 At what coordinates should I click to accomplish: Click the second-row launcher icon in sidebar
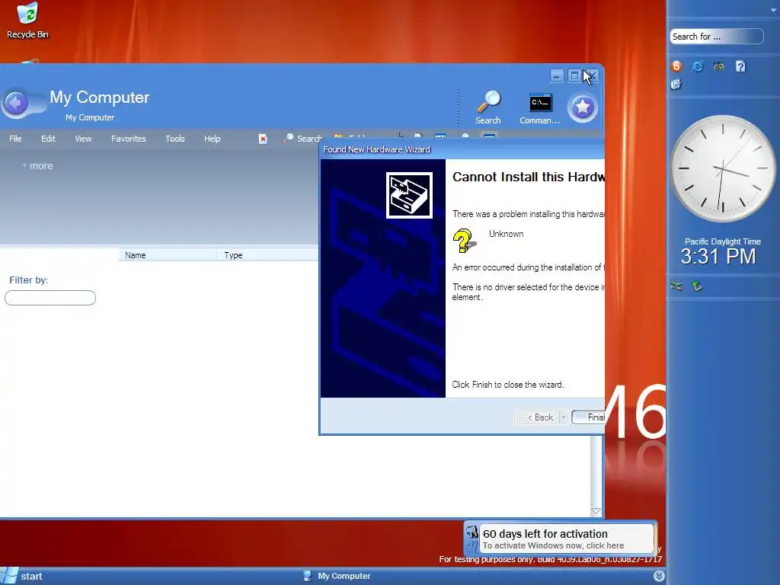[x=676, y=85]
